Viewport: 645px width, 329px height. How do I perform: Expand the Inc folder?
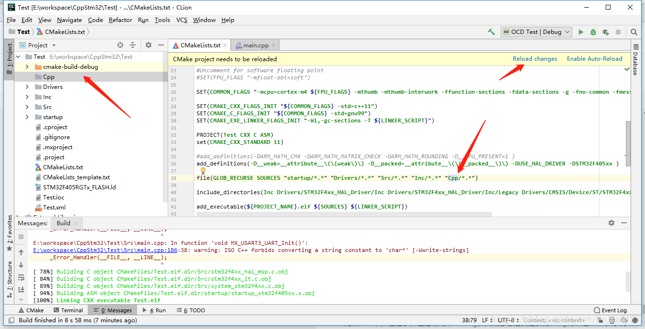[x=27, y=97]
